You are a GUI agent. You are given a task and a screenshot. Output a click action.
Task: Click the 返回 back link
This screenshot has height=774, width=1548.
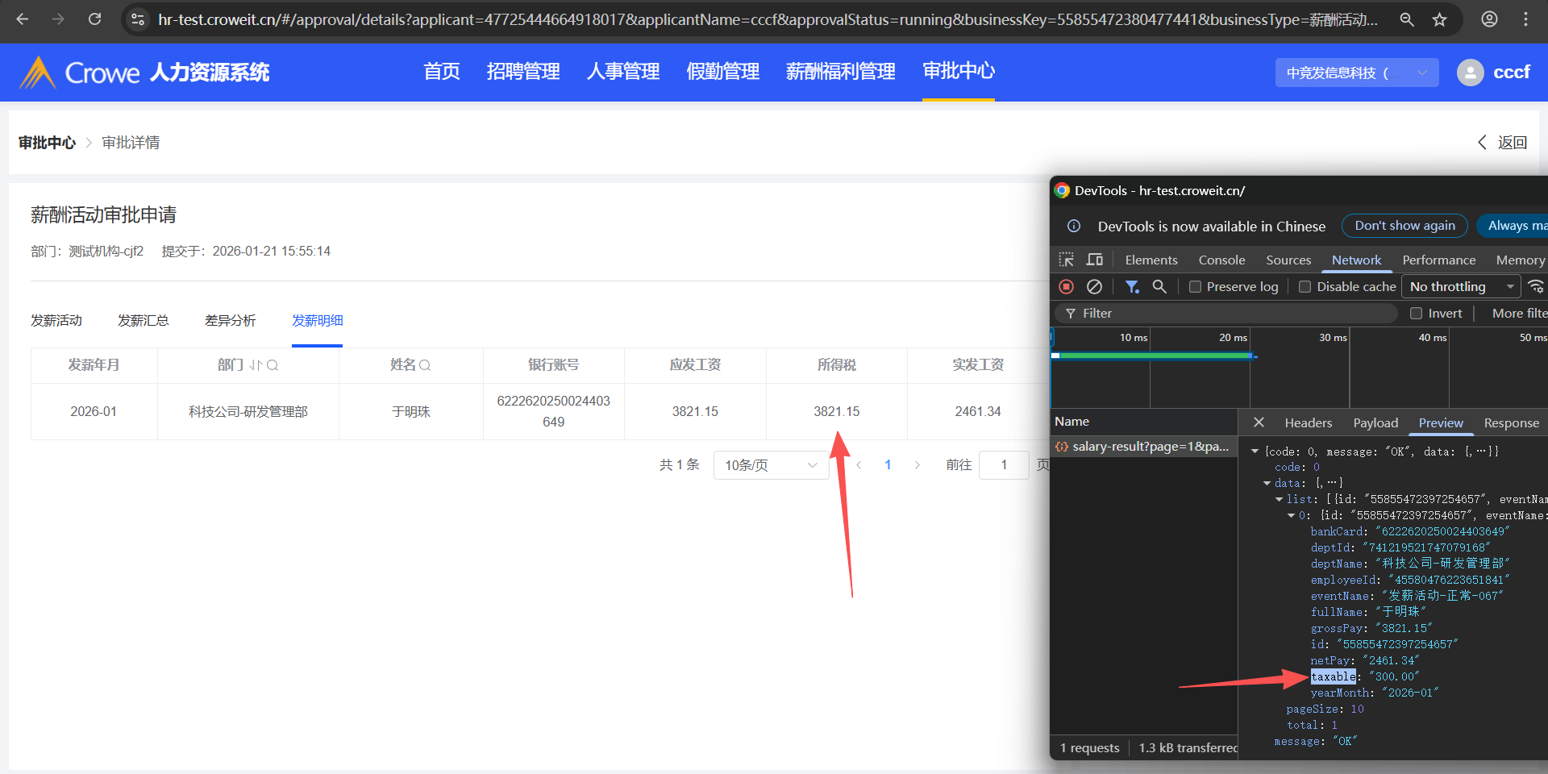[1503, 143]
